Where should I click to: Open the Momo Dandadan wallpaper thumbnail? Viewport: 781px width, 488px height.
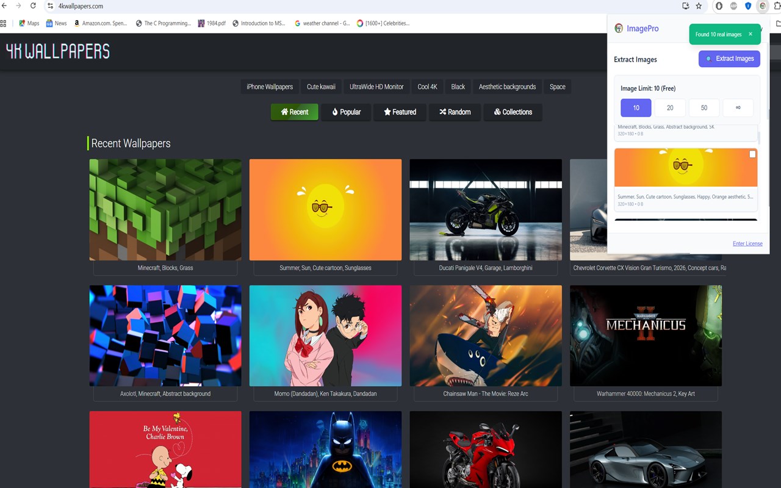tap(325, 335)
